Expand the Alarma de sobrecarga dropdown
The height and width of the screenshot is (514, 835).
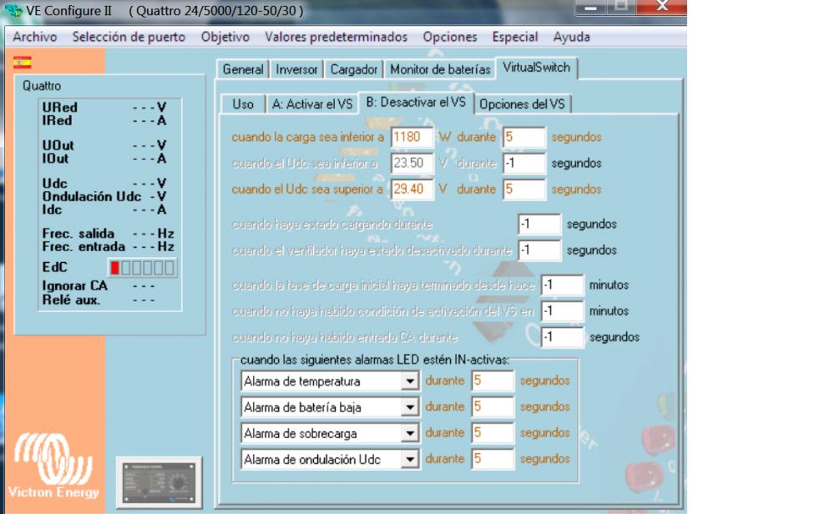click(409, 433)
